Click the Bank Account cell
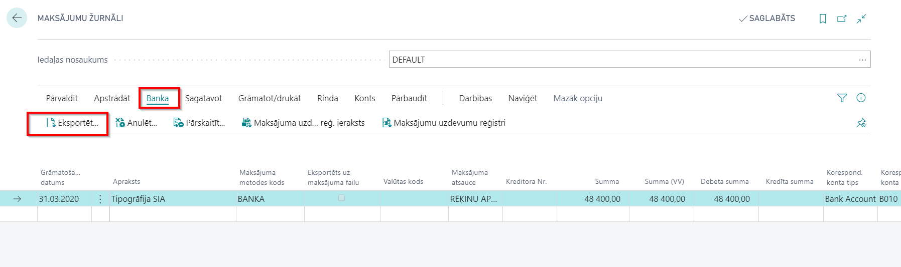The image size is (901, 267). 850,199
